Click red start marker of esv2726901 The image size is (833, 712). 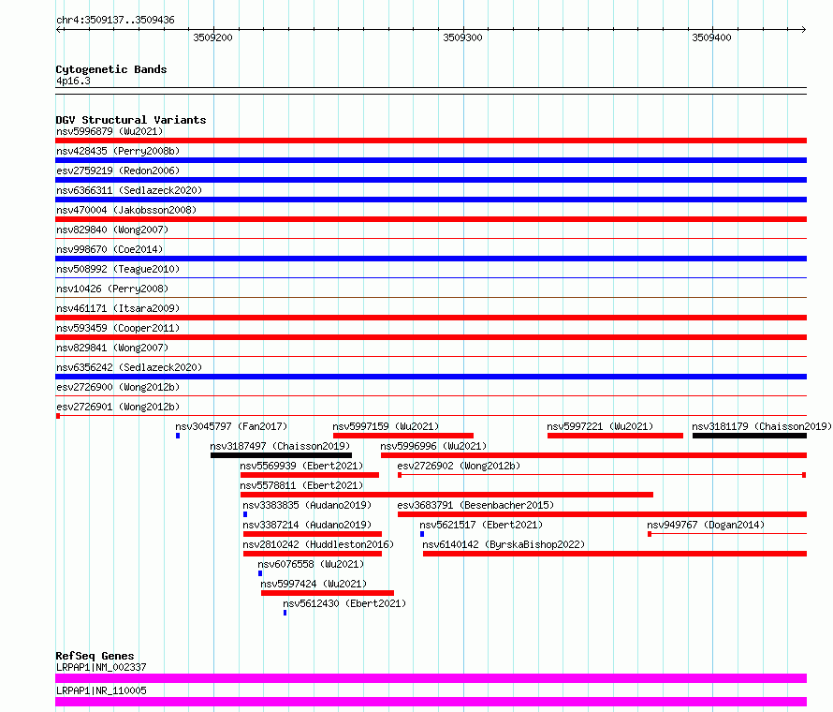(x=58, y=416)
